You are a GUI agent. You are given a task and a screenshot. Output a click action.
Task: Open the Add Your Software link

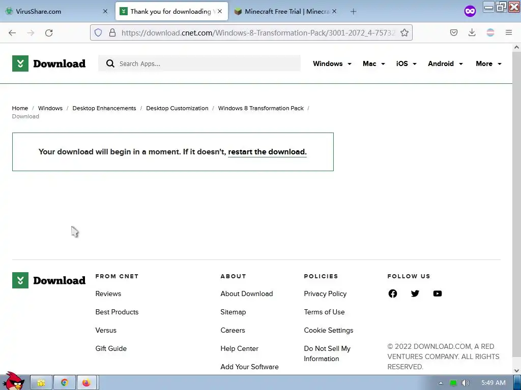[249, 367]
